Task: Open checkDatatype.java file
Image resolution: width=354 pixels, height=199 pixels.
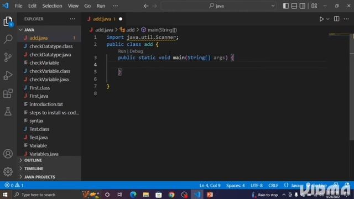Action: [x=49, y=55]
